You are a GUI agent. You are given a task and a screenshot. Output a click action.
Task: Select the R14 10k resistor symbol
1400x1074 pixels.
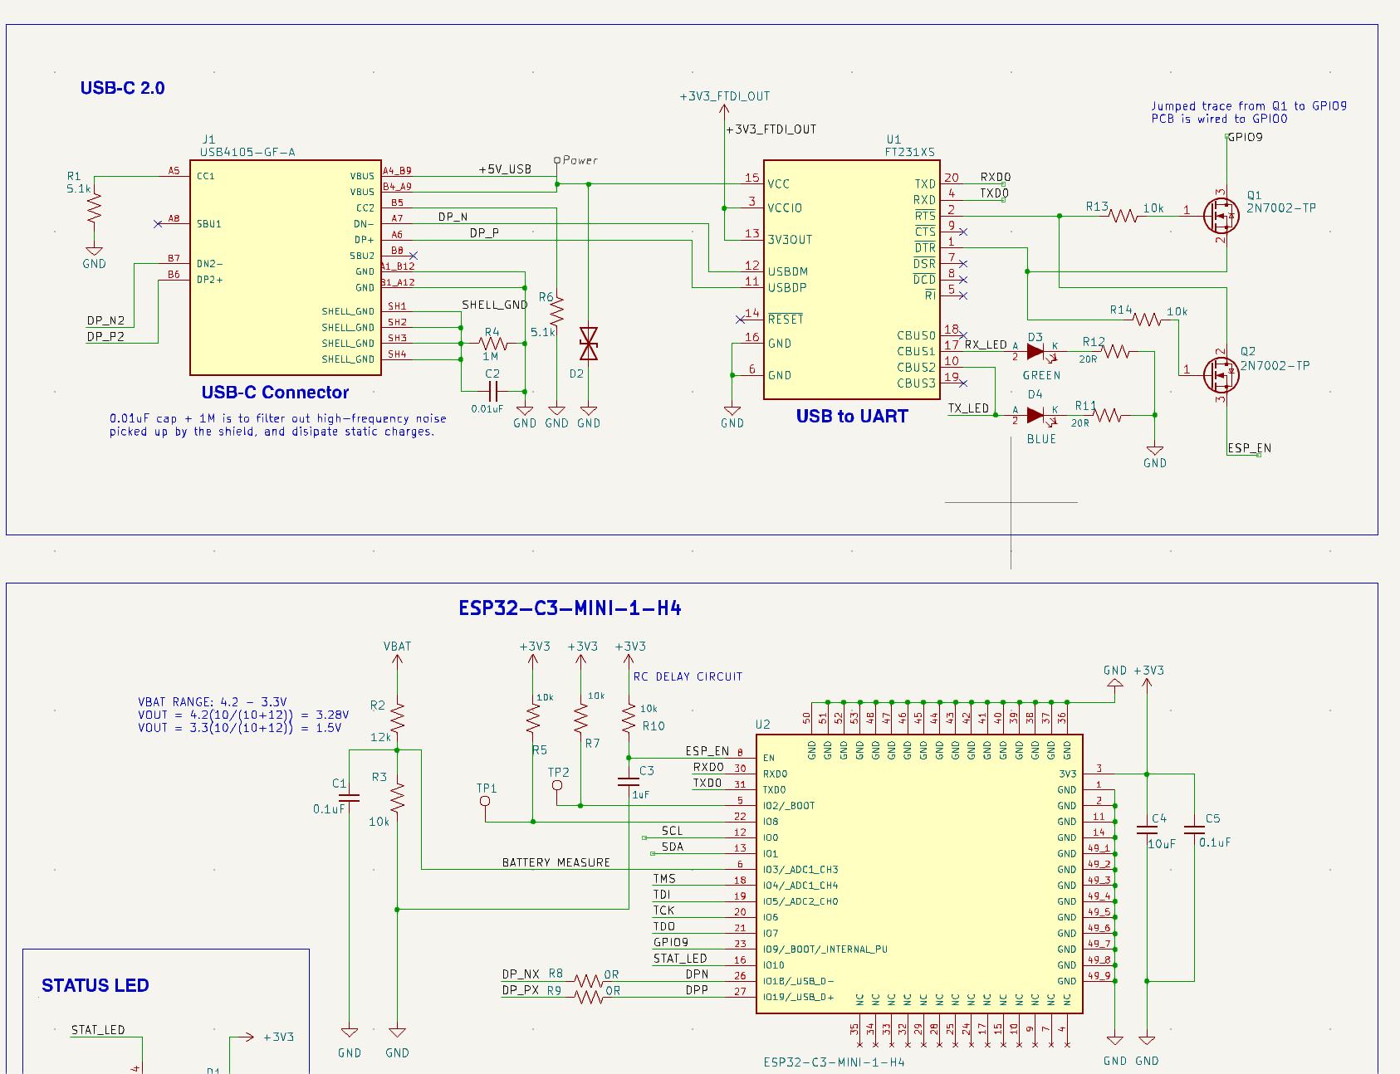1147,320
